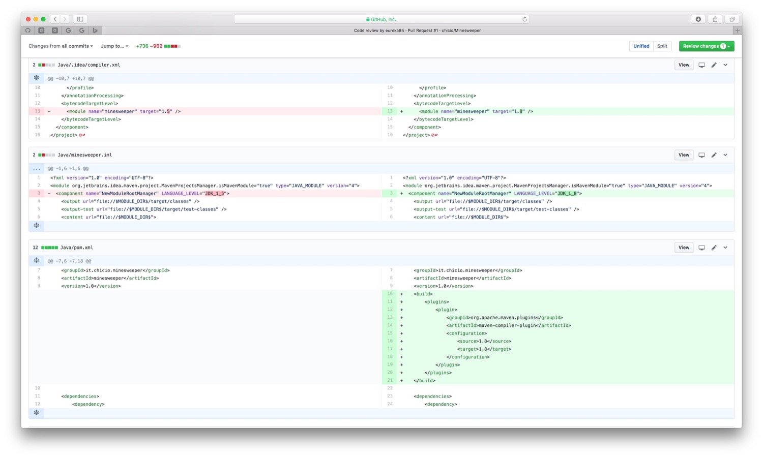
Task: Switch diff view to Split
Action: point(662,46)
